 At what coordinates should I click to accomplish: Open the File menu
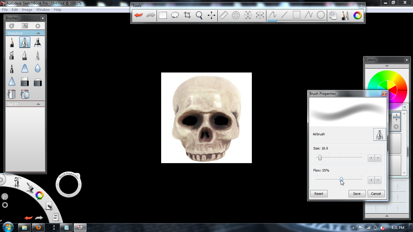coord(5,10)
